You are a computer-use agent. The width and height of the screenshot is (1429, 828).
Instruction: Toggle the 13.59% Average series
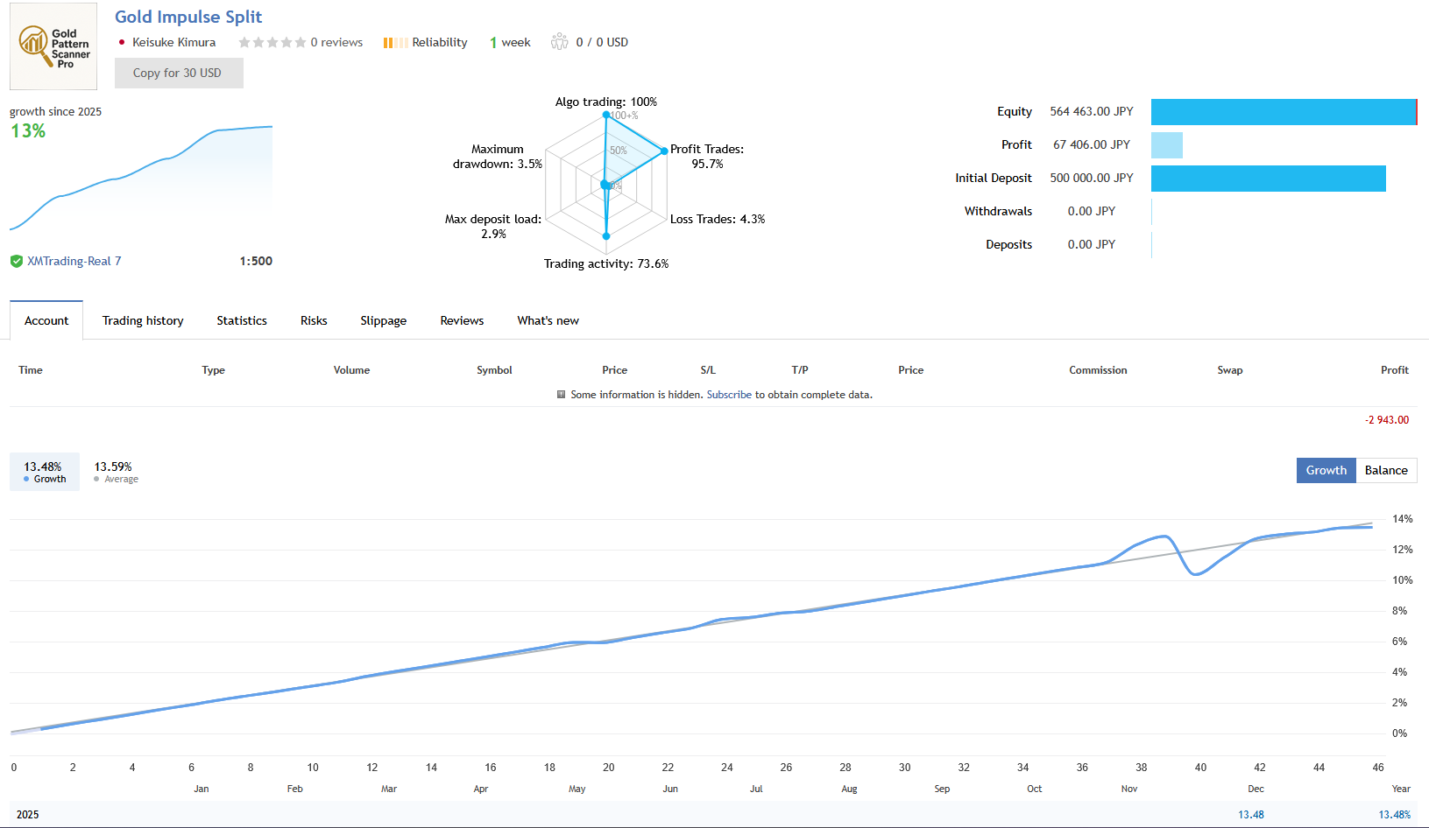(x=115, y=472)
